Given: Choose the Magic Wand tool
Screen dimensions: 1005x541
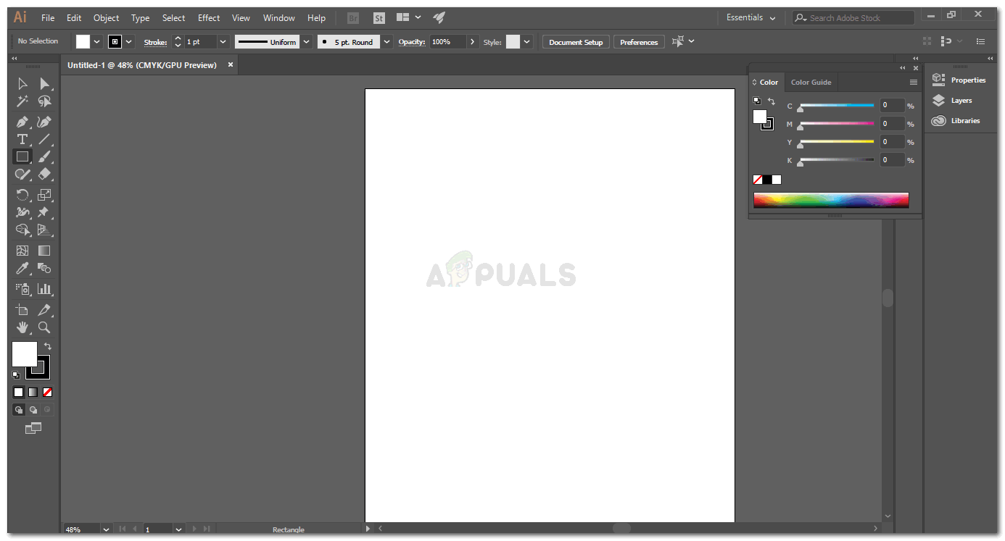Looking at the screenshot, I should point(22,101).
